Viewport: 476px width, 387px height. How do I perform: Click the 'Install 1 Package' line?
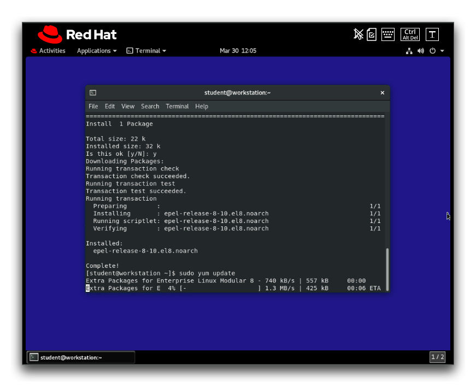pos(119,124)
